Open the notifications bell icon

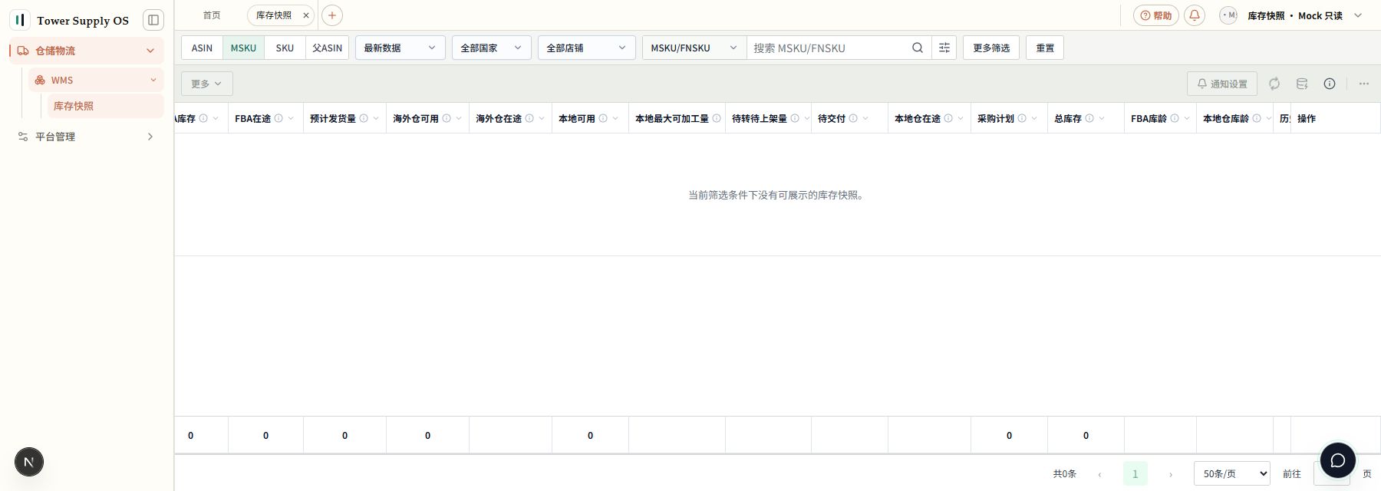[1195, 15]
